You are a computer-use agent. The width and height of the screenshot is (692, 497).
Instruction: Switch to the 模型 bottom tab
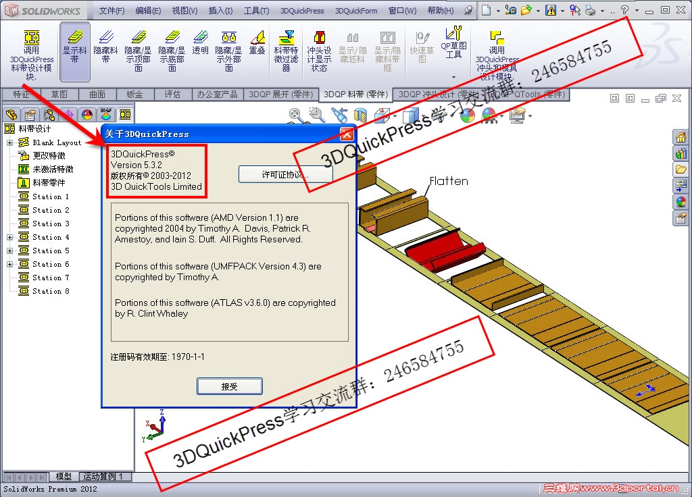(64, 477)
